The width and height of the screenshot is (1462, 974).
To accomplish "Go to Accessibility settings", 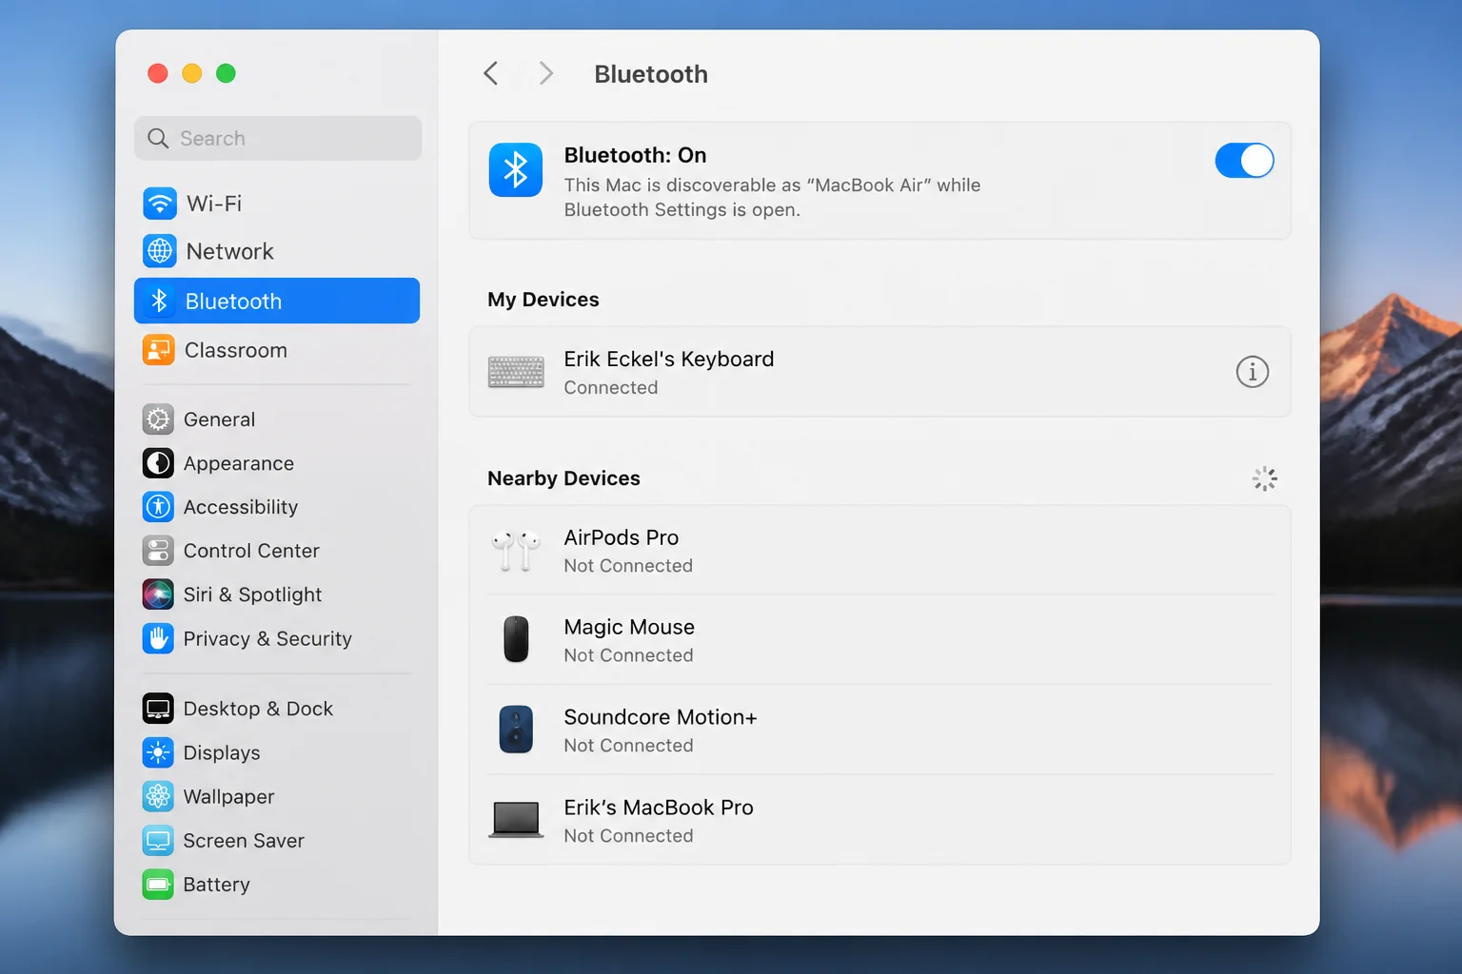I will click(x=277, y=507).
